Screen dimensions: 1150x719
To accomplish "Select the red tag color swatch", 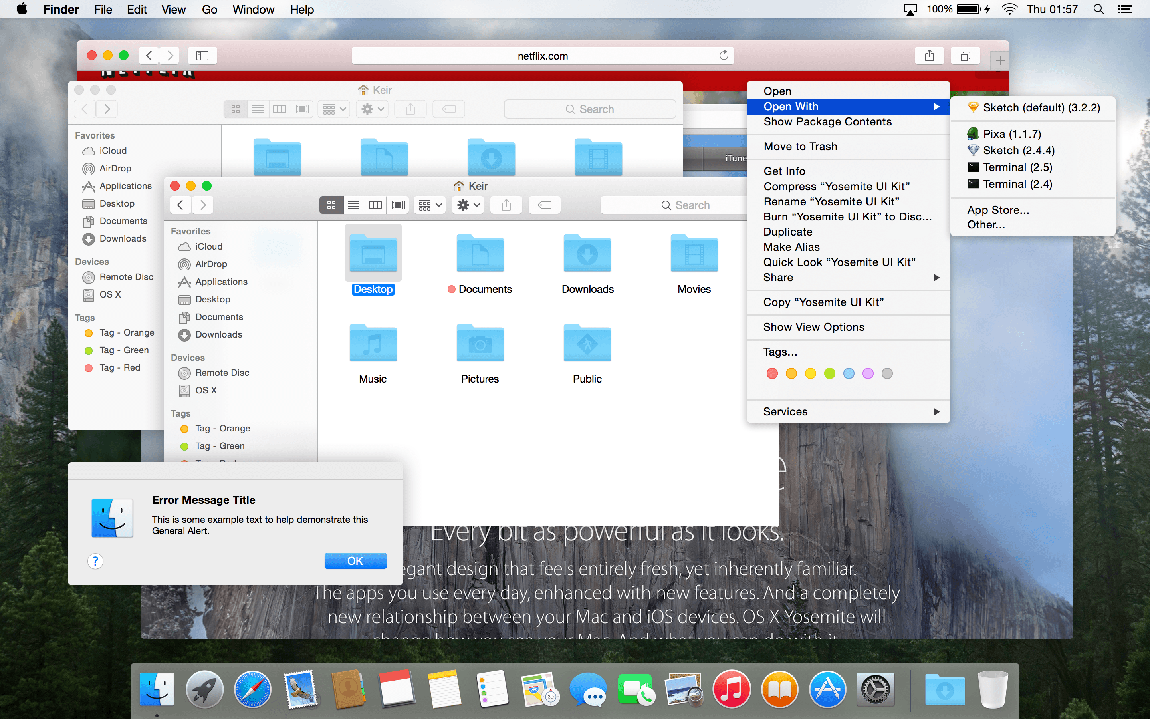I will click(771, 373).
